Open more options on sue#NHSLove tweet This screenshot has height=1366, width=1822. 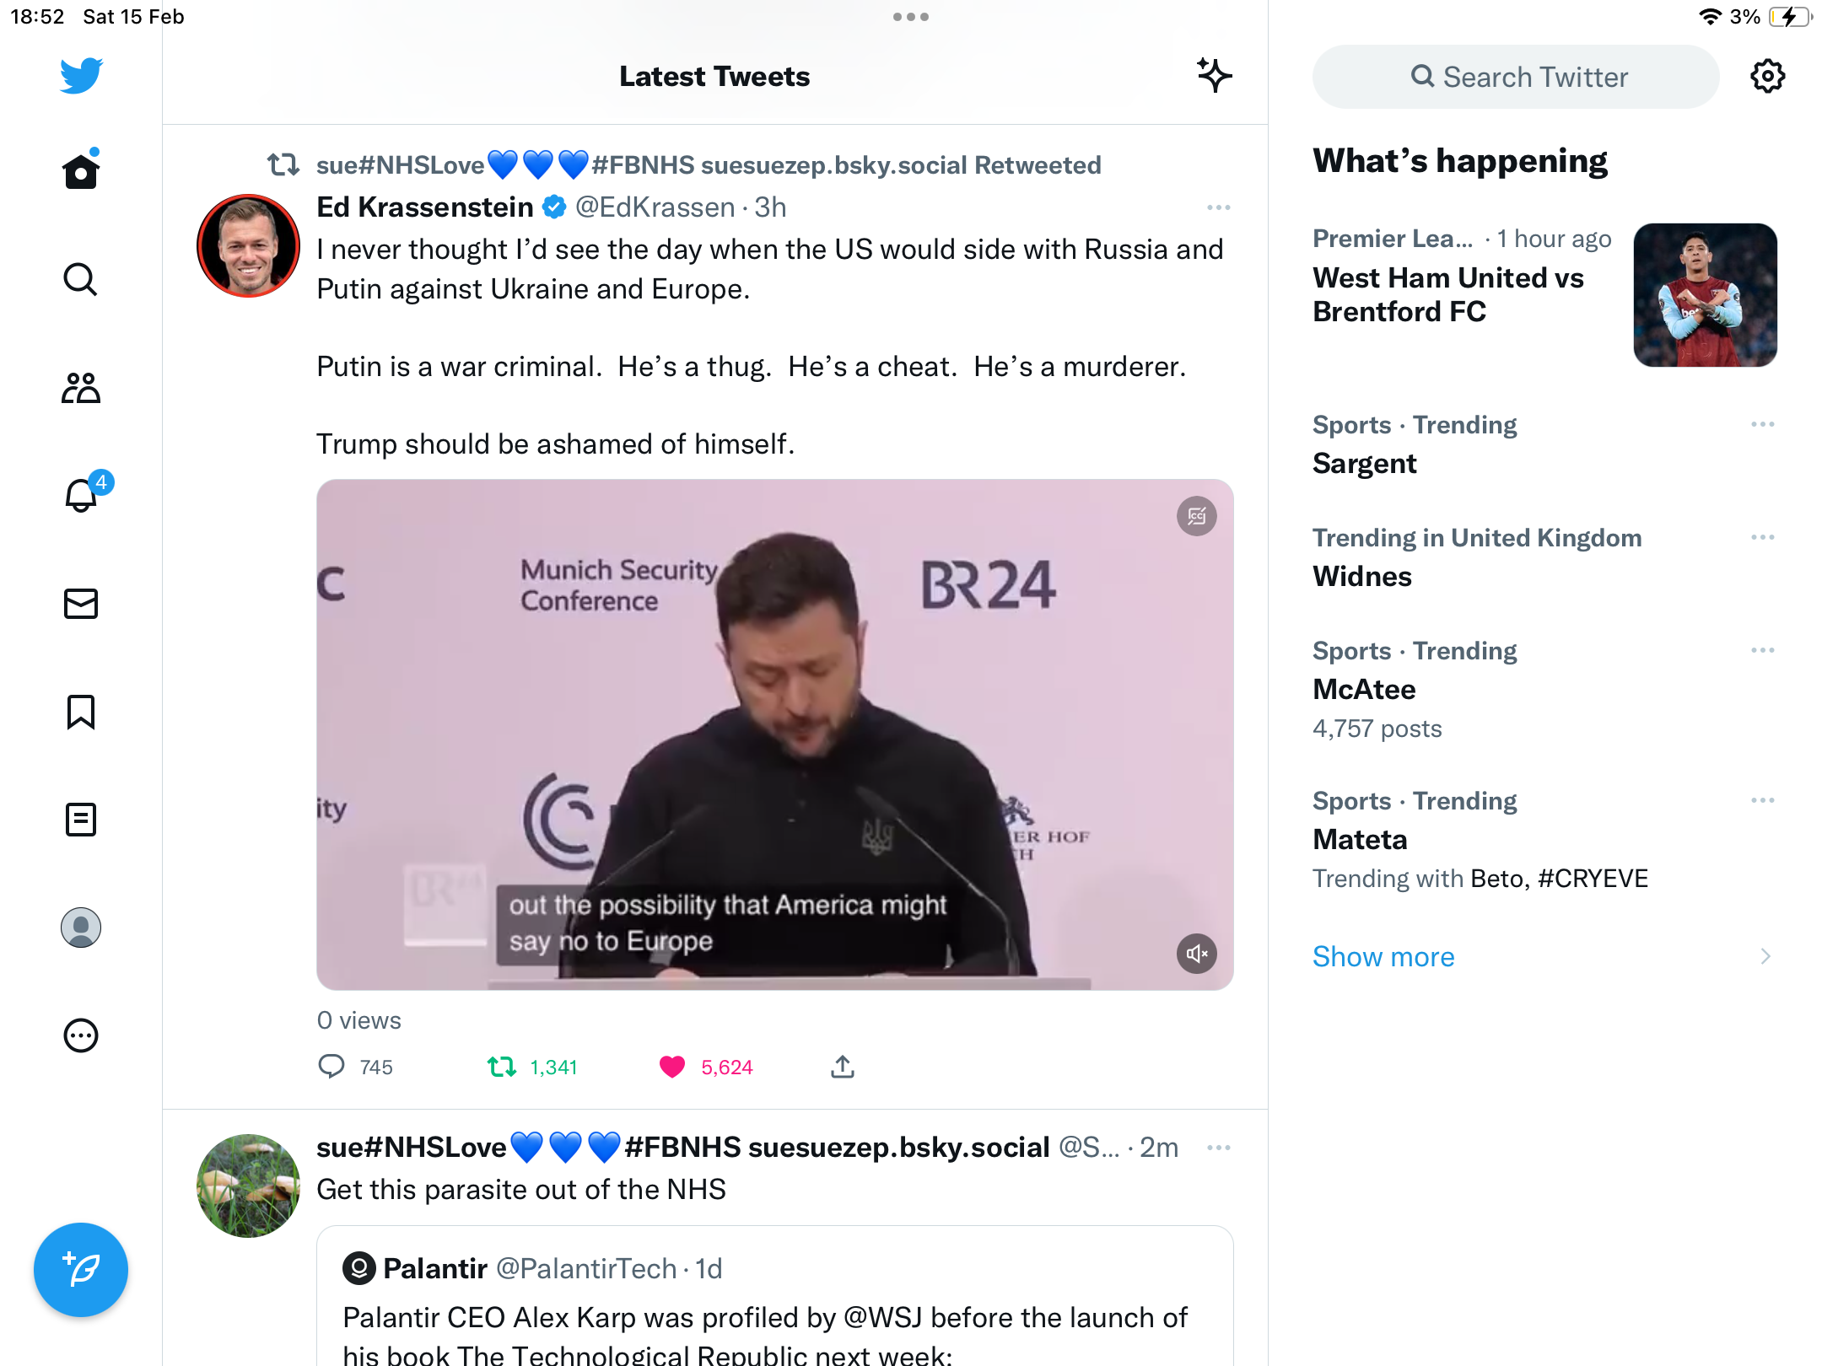coord(1219,1148)
